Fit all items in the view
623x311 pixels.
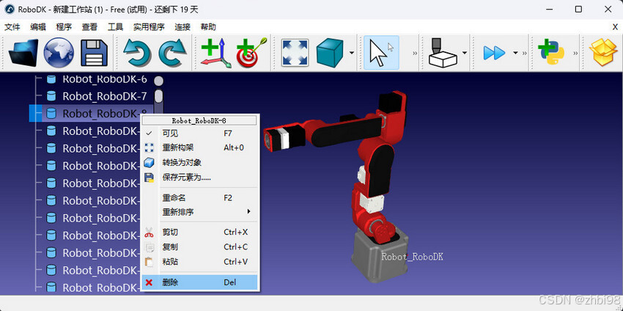295,53
